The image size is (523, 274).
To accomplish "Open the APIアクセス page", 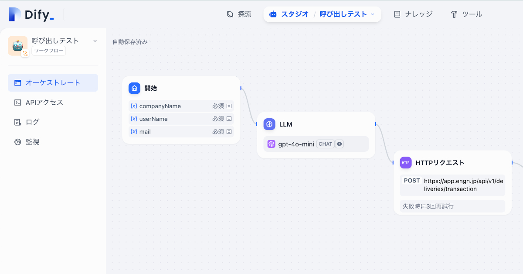I will point(44,102).
